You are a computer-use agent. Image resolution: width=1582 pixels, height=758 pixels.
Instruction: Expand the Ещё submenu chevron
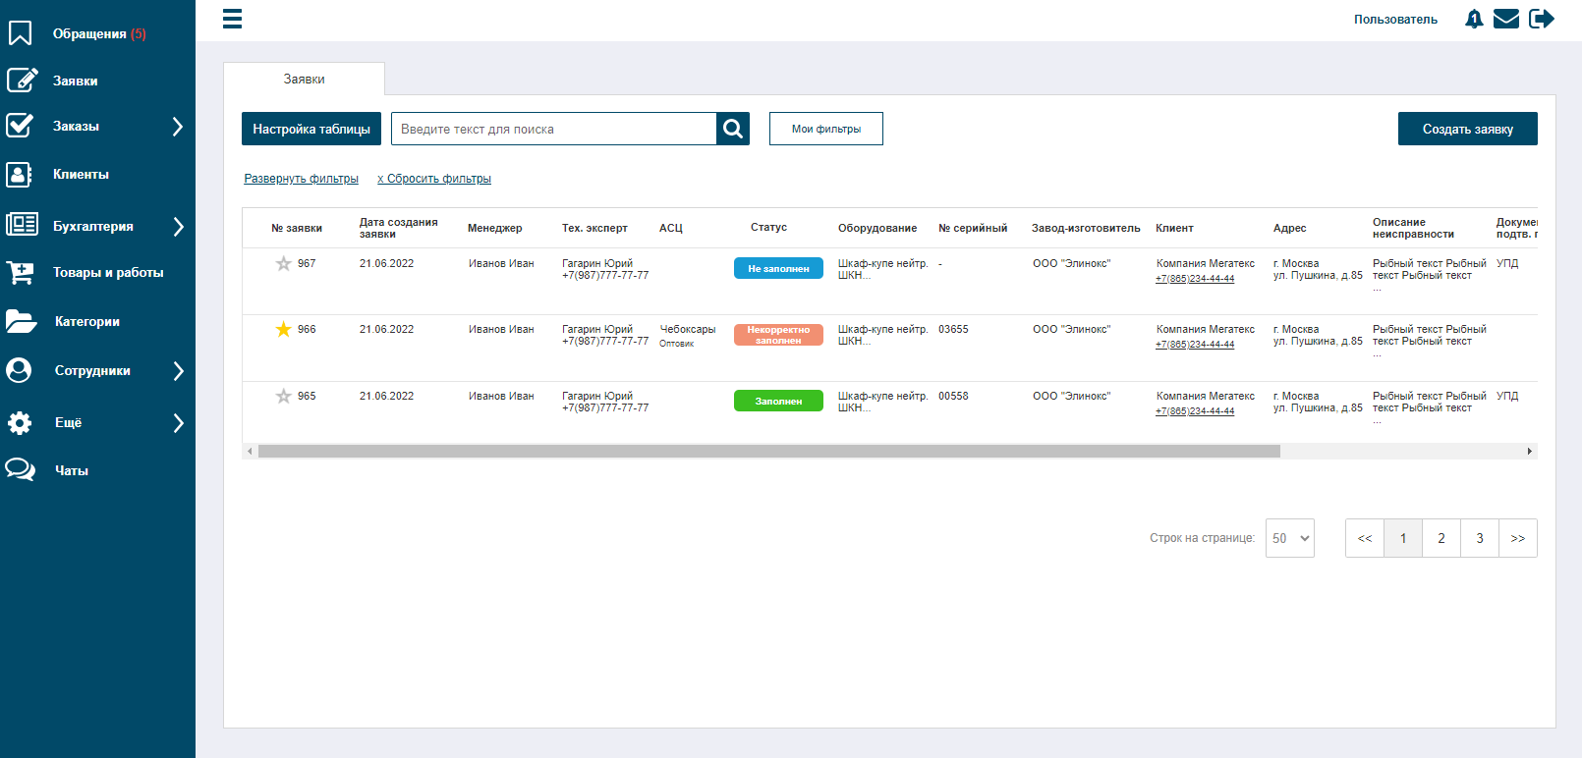pyautogui.click(x=178, y=423)
